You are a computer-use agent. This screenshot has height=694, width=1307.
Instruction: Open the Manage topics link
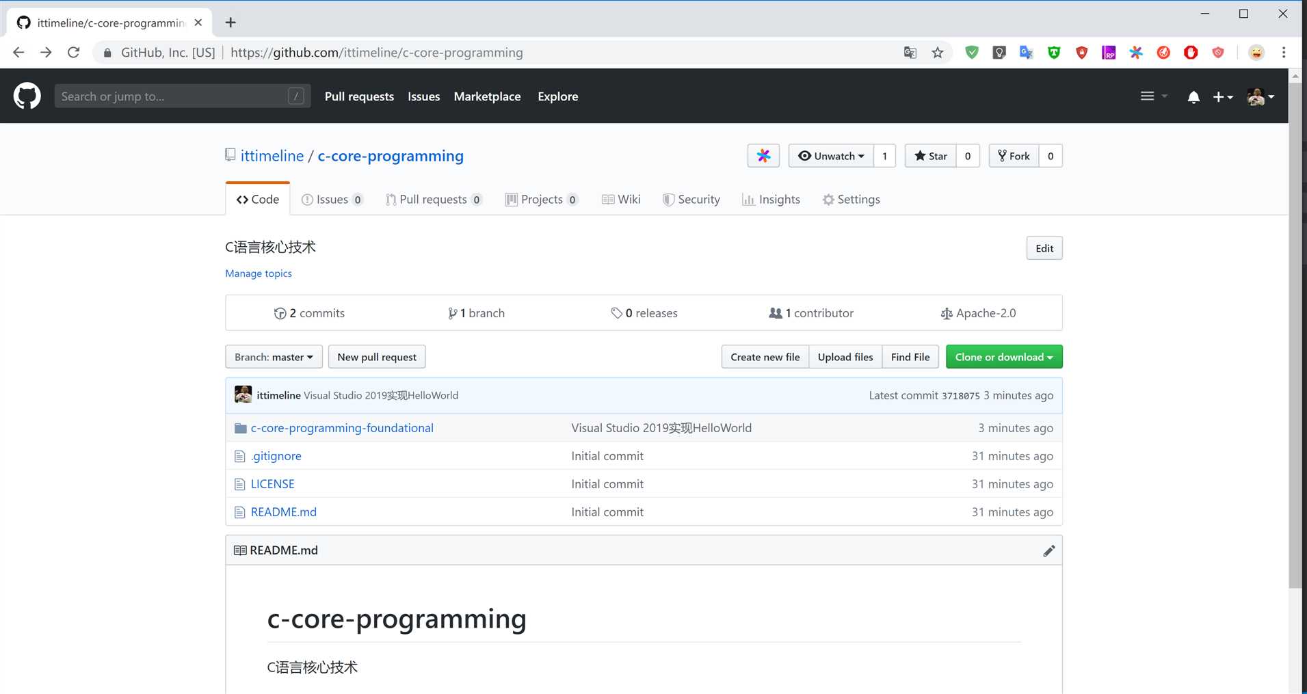(x=259, y=273)
